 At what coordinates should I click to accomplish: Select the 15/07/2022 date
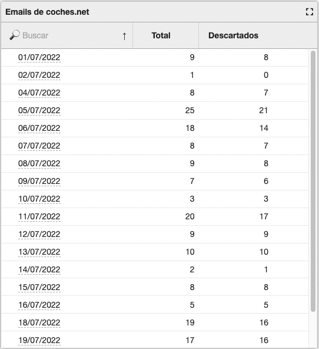coord(39,287)
